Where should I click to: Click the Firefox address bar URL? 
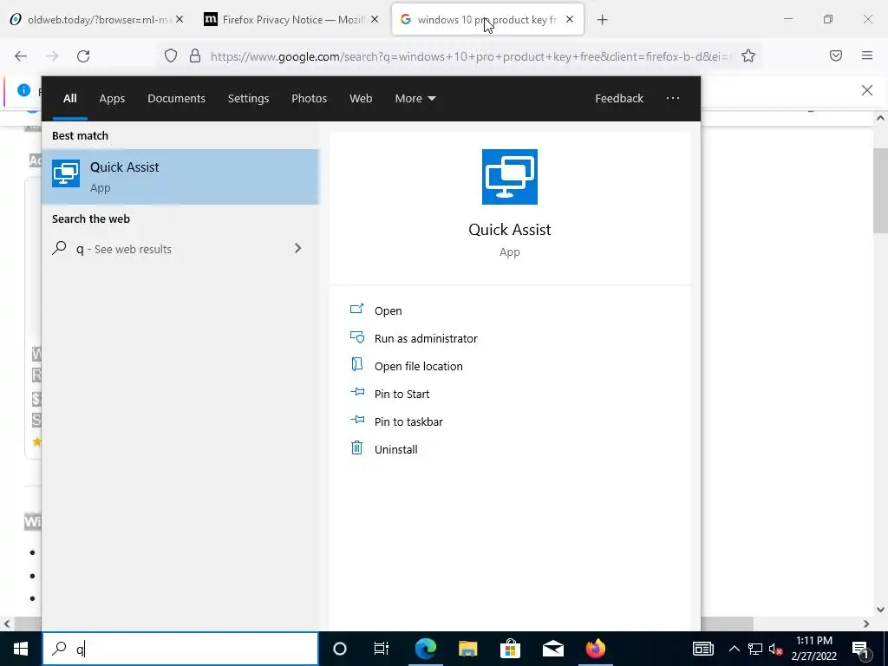(x=470, y=56)
